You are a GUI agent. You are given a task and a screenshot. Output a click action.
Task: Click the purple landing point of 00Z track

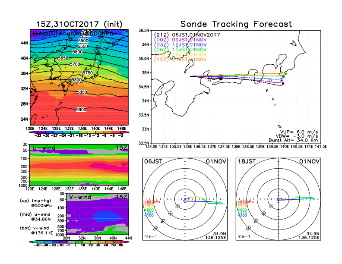pos(282,80)
